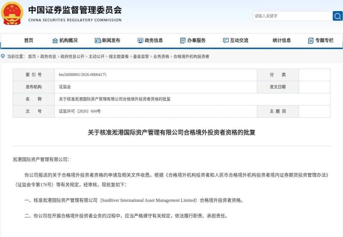Follow the 政府信息公开 breadcrumb link

click(x=72, y=56)
